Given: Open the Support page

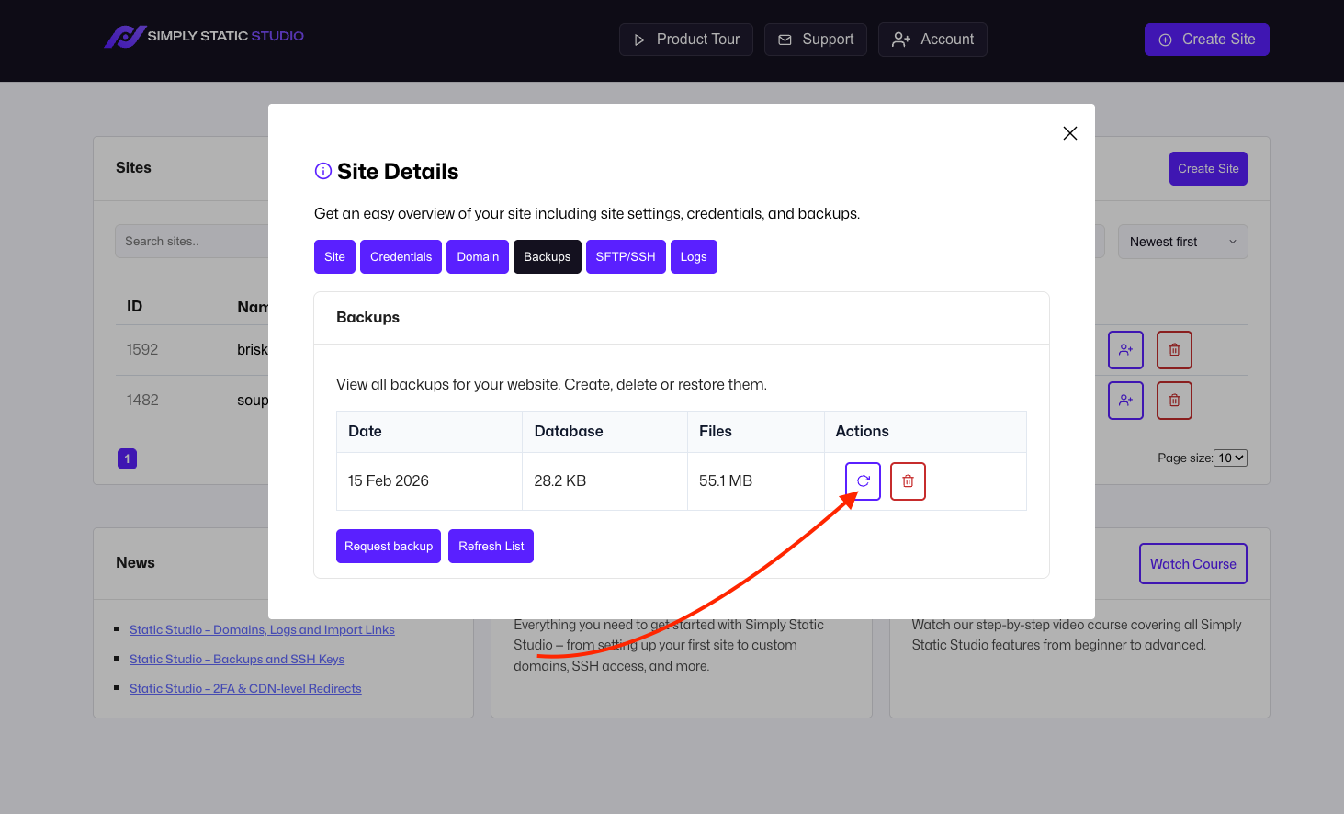Looking at the screenshot, I should point(816,40).
